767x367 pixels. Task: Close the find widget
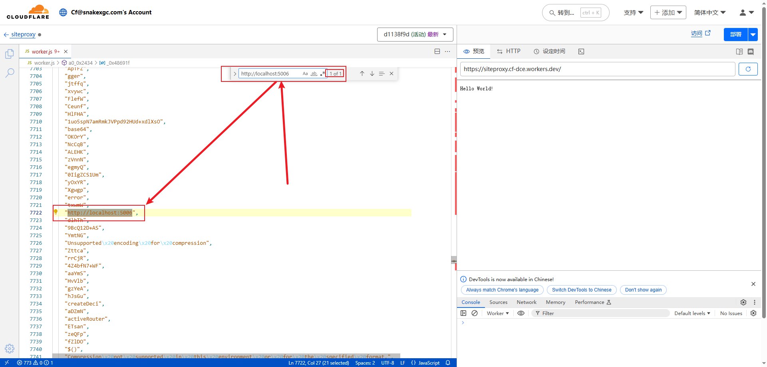[391, 73]
